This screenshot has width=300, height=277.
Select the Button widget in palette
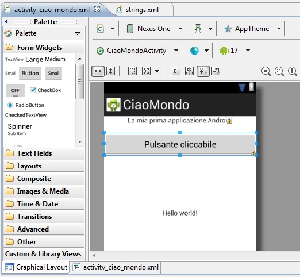pyautogui.click(x=30, y=73)
